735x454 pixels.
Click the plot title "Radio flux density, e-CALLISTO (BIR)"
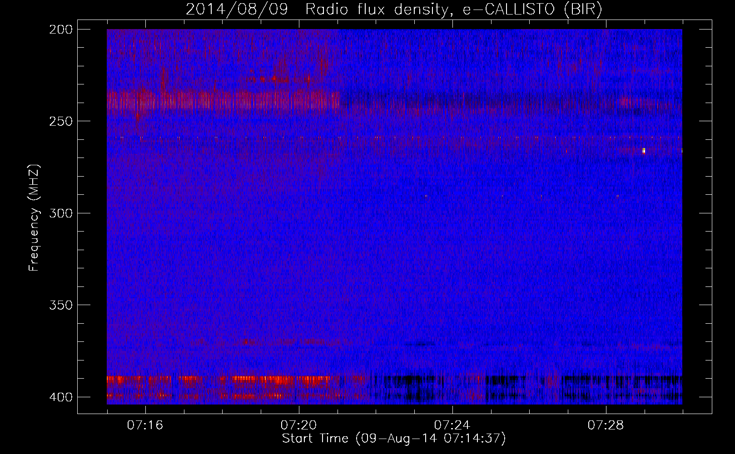(x=453, y=10)
